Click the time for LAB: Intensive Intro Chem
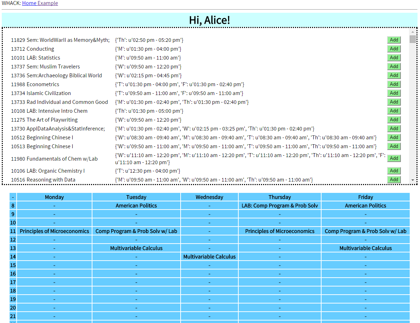The width and height of the screenshot is (420, 323). (149, 111)
